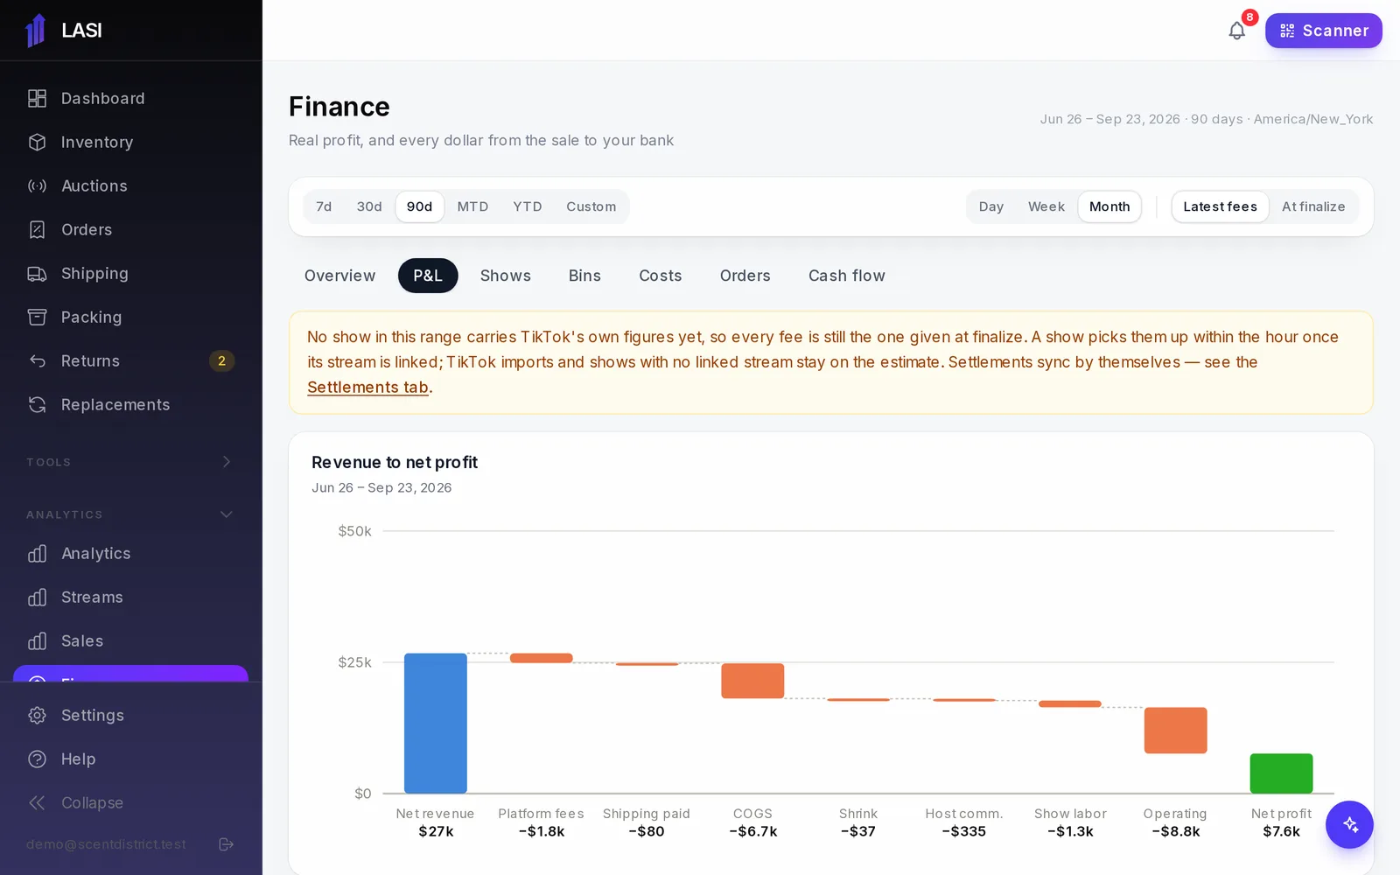This screenshot has width=1400, height=875.
Task: Switch to the Costs tab
Action: (661, 276)
